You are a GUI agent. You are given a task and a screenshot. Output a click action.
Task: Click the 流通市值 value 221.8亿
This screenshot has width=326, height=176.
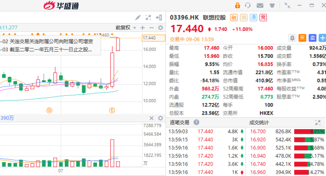(x=264, y=73)
